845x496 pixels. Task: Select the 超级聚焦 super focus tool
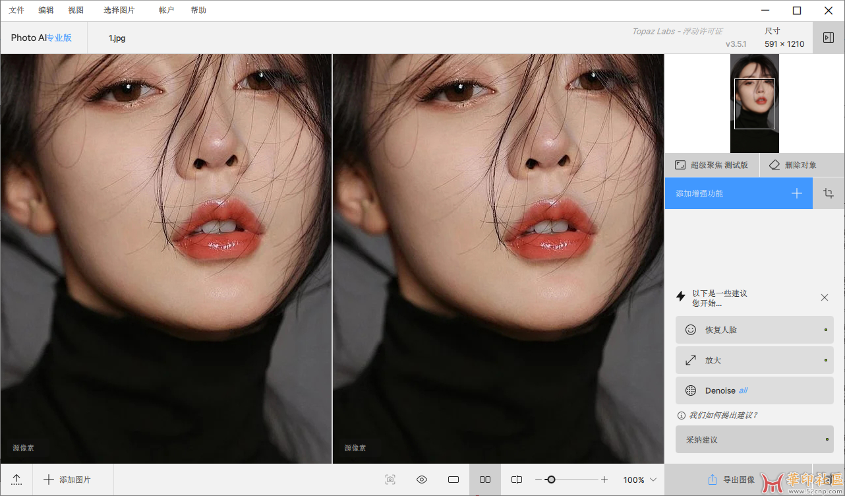pos(712,165)
